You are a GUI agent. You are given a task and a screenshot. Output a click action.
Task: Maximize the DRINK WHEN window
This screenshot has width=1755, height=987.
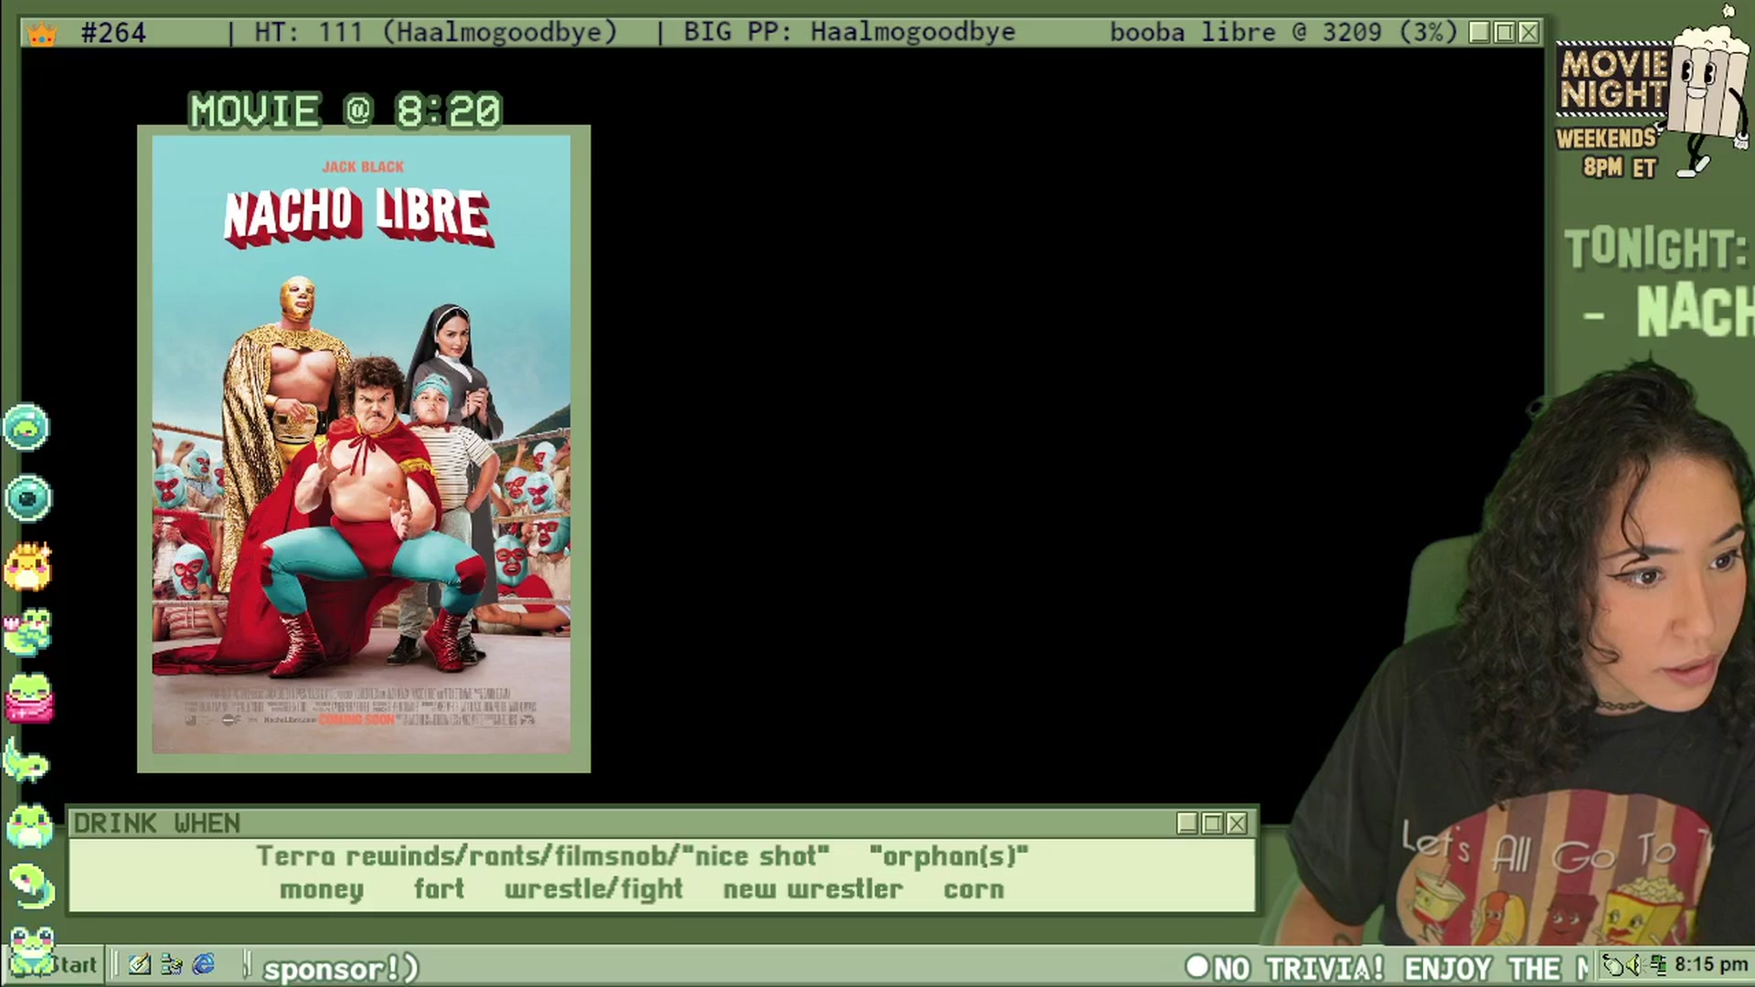pos(1212,823)
